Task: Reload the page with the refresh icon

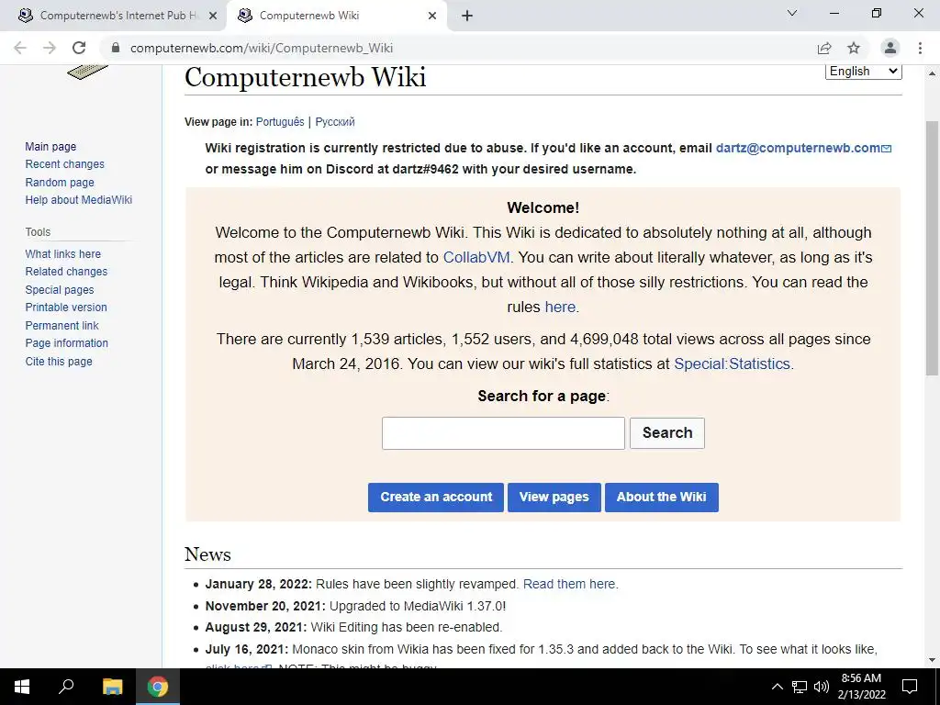Action: click(x=79, y=48)
